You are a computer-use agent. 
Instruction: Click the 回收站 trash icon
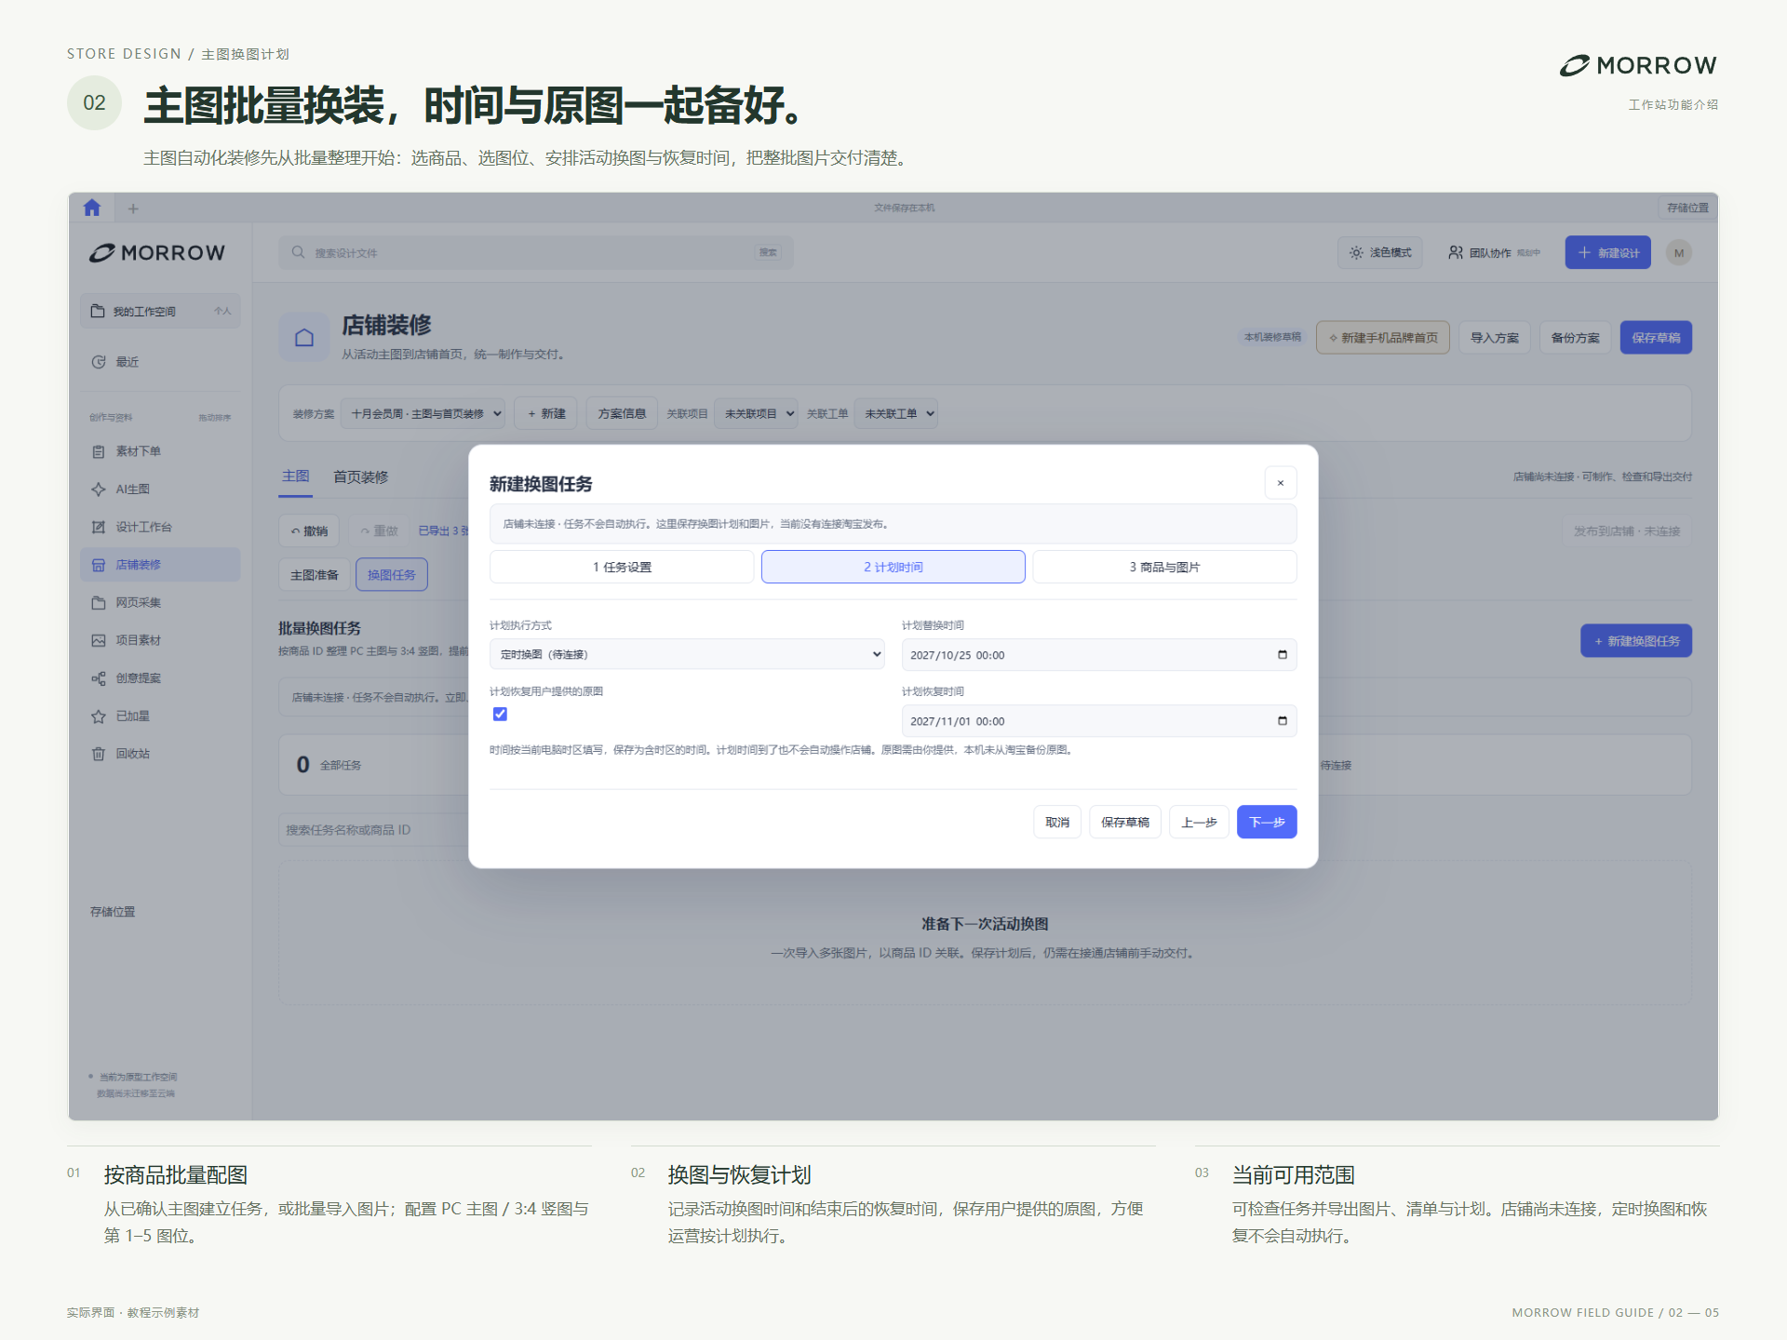[99, 754]
